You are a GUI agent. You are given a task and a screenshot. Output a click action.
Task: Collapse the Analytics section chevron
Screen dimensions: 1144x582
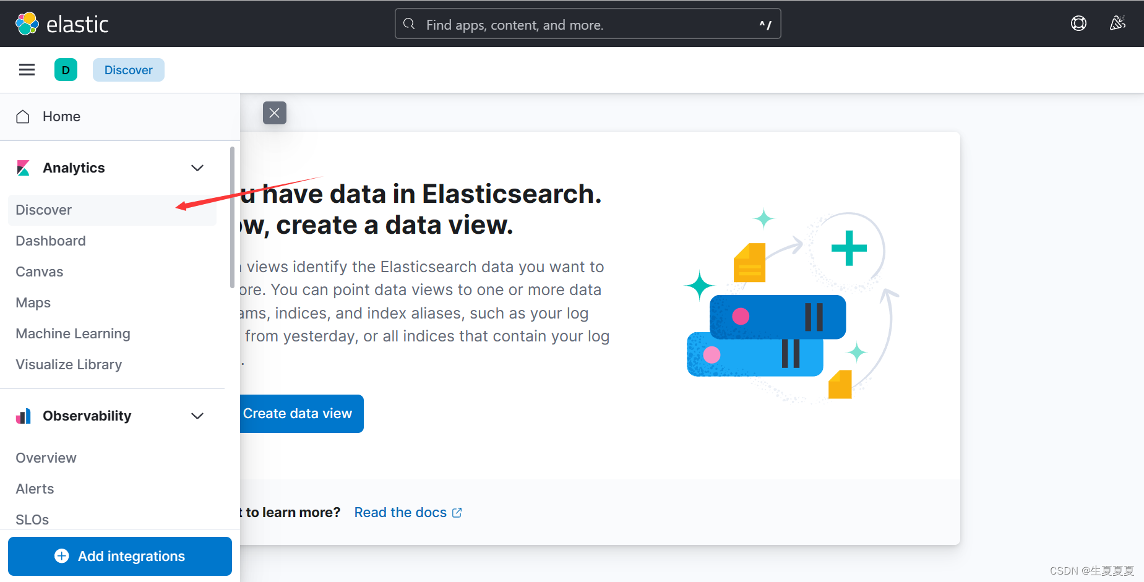pyautogui.click(x=197, y=168)
